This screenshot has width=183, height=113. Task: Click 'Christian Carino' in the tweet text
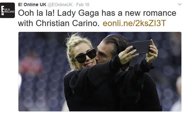(67, 23)
